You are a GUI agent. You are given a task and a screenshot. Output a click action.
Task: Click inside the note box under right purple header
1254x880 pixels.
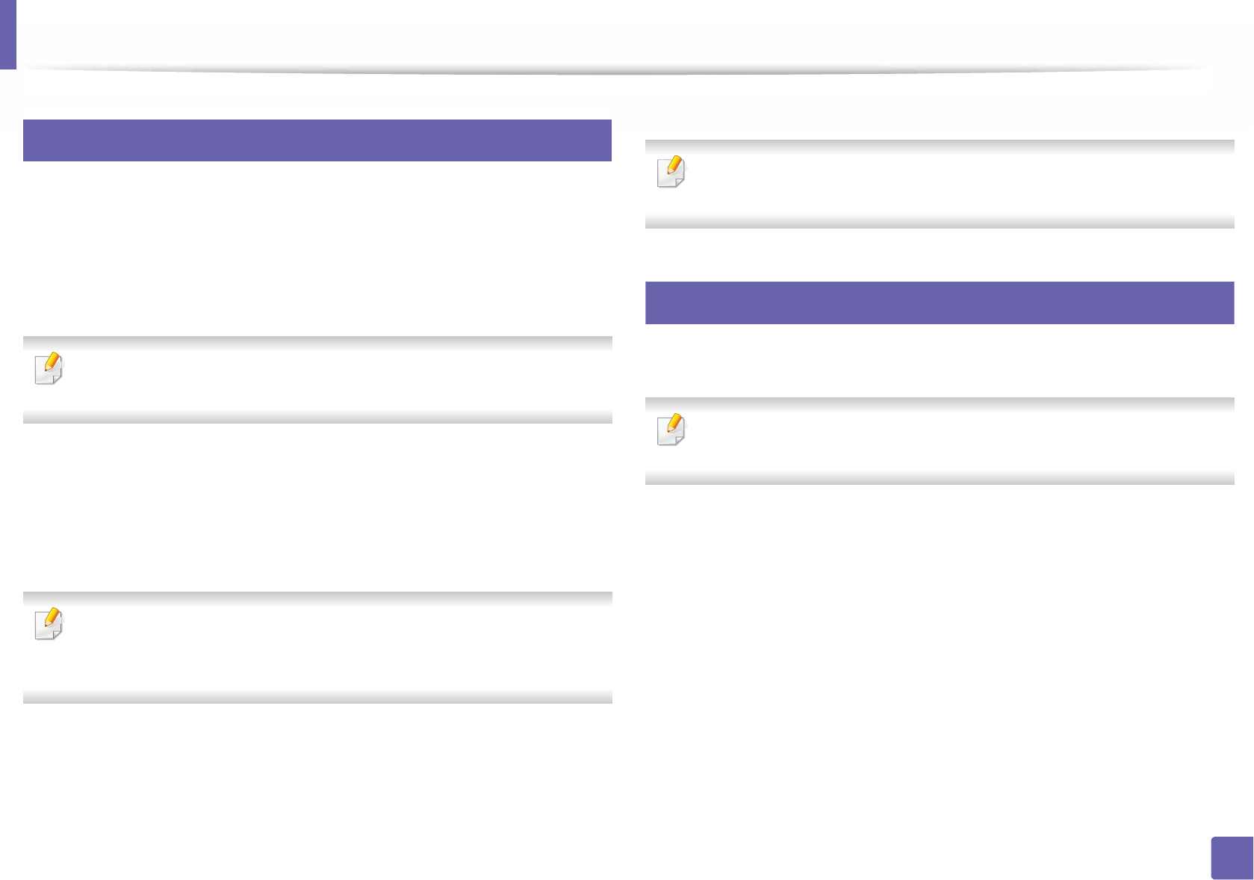tap(956, 441)
